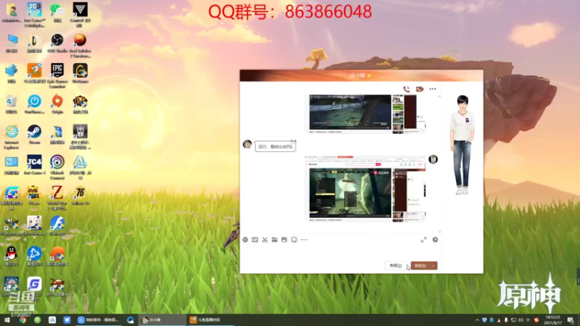Viewport: 580px width, 326px height.
Task: Click the QQ show character figure
Action: click(462, 144)
